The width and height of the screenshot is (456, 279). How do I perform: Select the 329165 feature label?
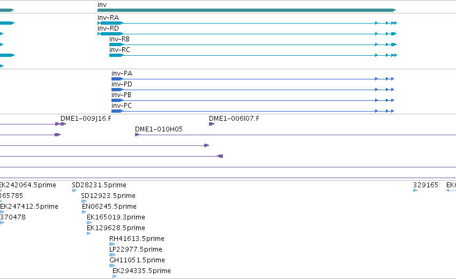coord(425,185)
